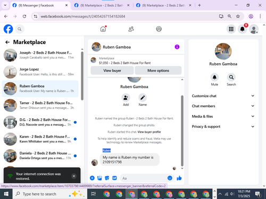
Task: Expand the Media & files section
Action: 223,116
